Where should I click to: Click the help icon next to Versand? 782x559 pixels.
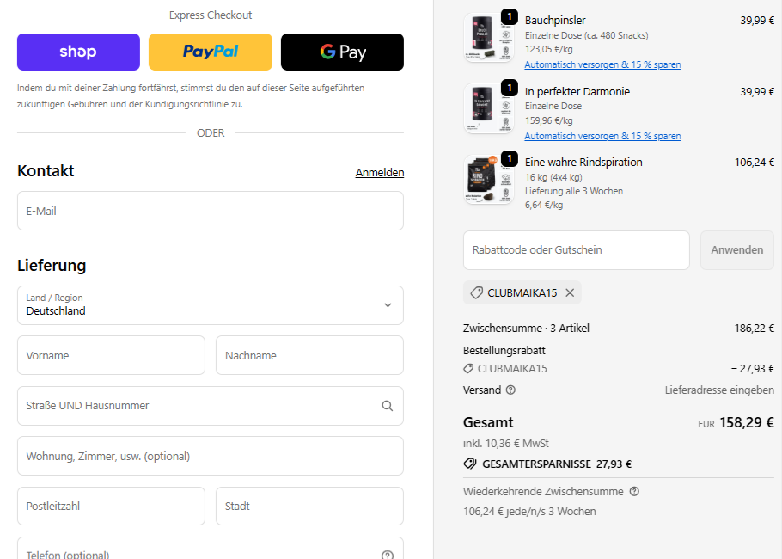(511, 390)
